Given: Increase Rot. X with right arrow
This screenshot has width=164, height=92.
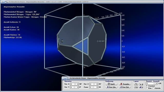Looking at the screenshot, I should pyautogui.click(x=78, y=84).
